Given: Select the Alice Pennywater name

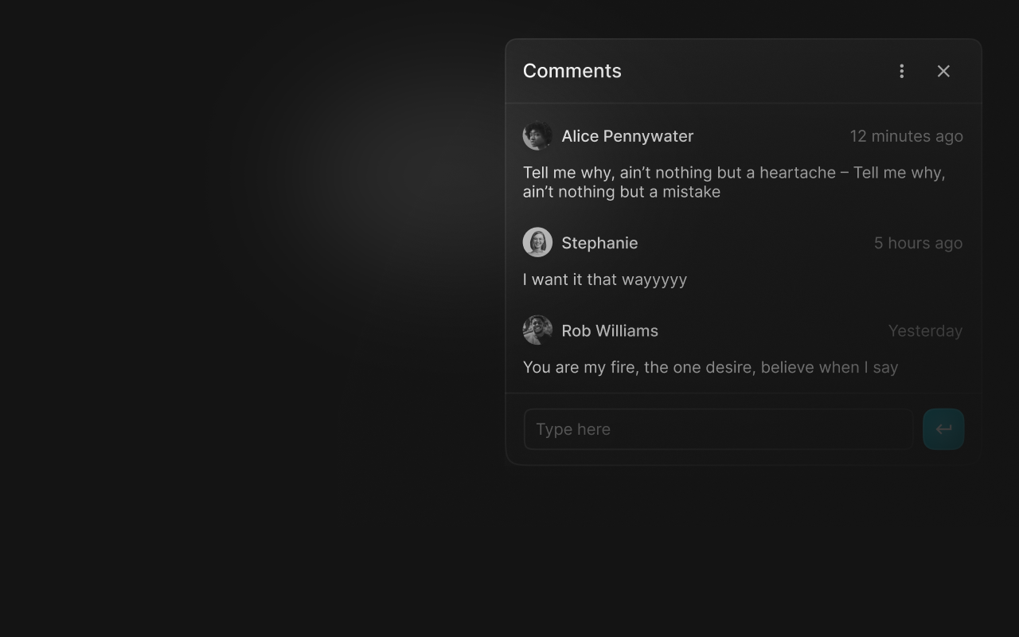Looking at the screenshot, I should [627, 136].
